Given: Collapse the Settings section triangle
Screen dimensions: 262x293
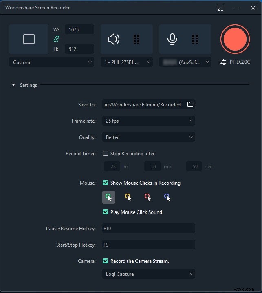Looking at the screenshot, I should click(13, 85).
